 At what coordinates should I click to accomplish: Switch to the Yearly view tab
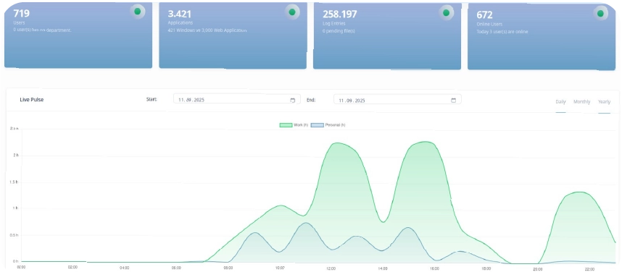(x=604, y=102)
